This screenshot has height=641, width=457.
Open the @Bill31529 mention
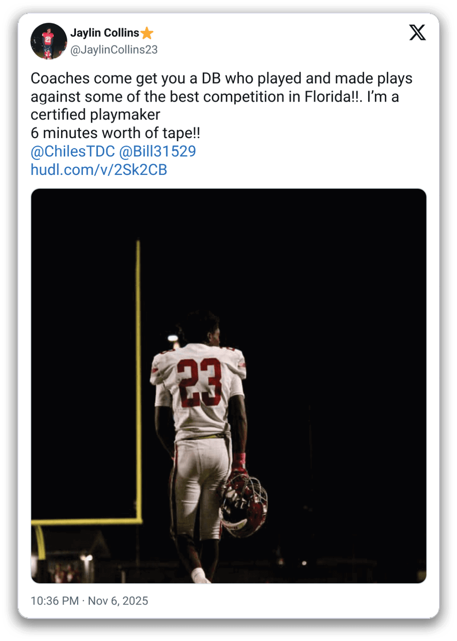pyautogui.click(x=157, y=151)
